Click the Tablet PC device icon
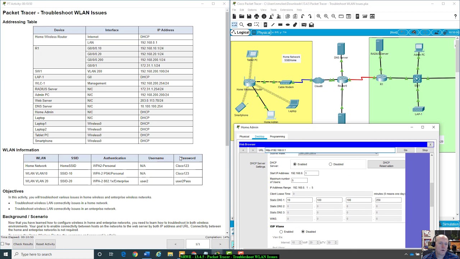460x259 pixels. click(252, 54)
